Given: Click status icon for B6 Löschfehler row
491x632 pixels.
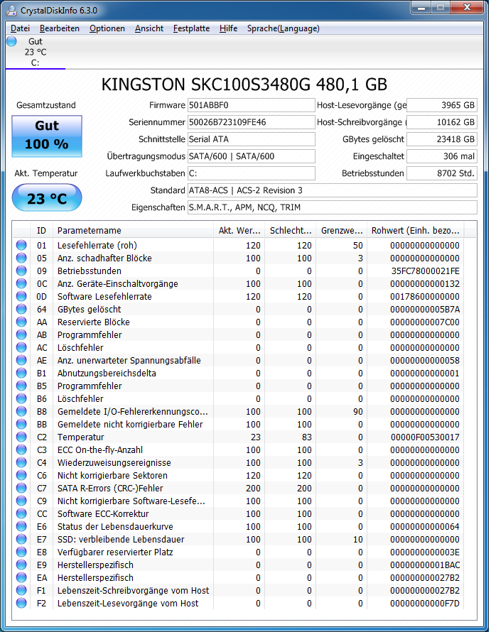Looking at the screenshot, I should click(21, 398).
